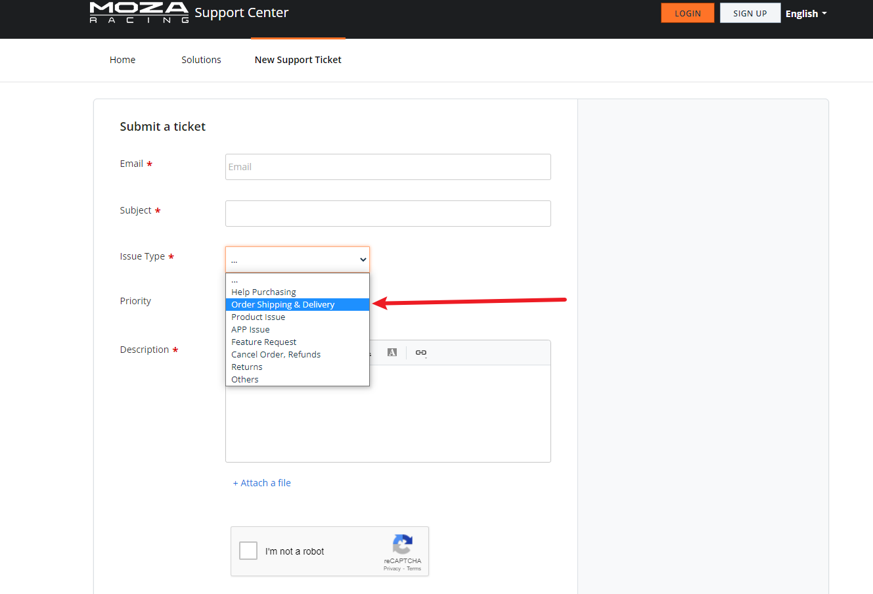Viewport: 873px width, 594px height.
Task: Pick Cancel Order, Refunds option
Action: pos(276,355)
